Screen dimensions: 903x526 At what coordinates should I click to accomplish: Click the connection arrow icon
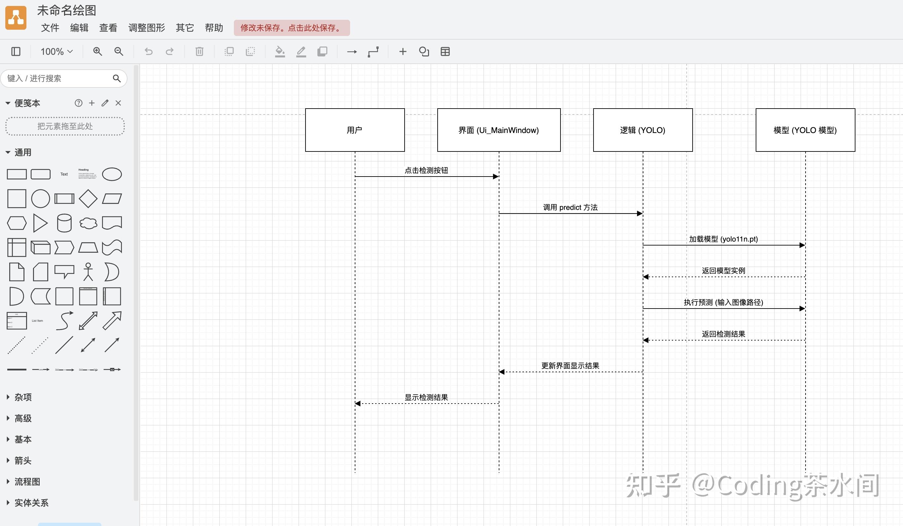tap(352, 51)
